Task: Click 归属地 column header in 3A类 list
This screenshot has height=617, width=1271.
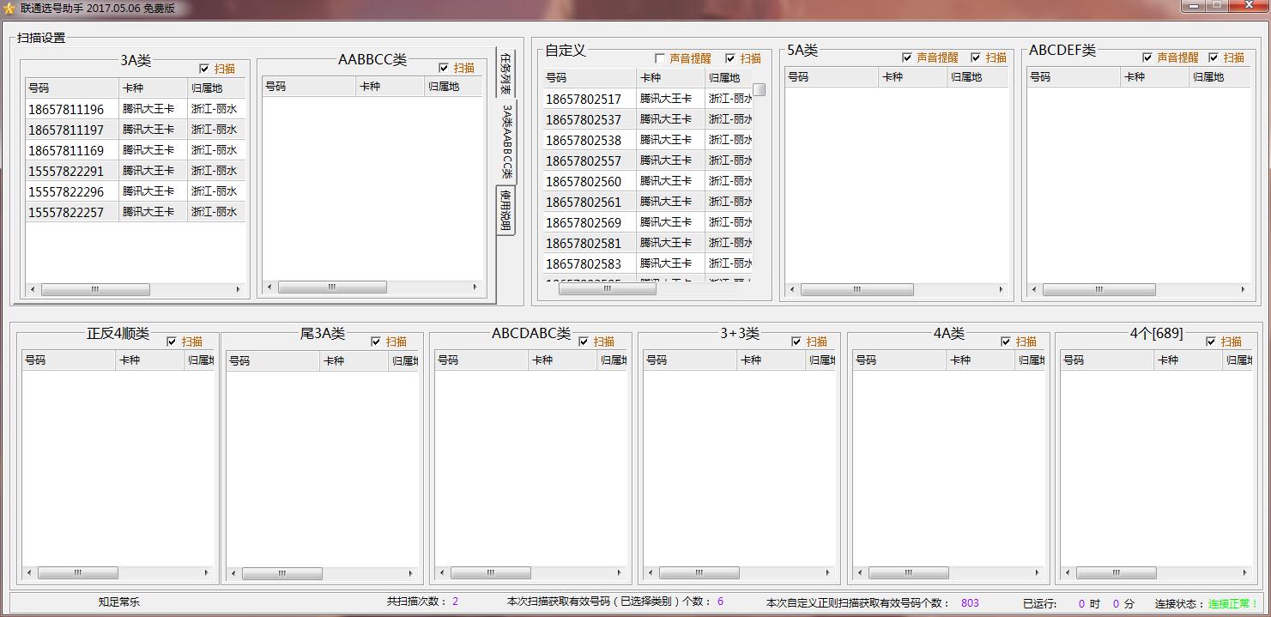Action: click(x=216, y=88)
